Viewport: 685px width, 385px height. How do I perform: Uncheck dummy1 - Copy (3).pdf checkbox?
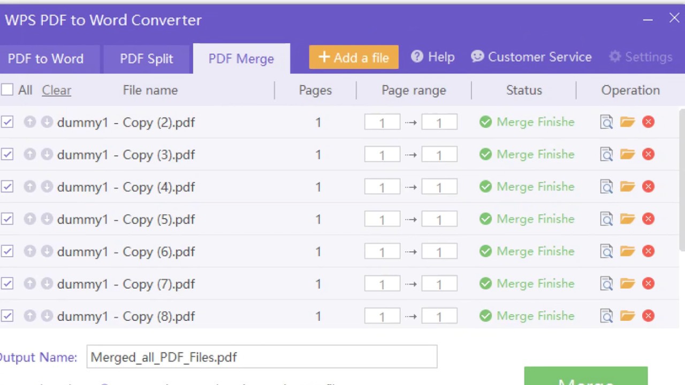point(7,155)
